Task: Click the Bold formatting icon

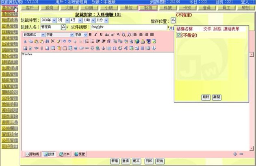Action: click(x=91, y=35)
